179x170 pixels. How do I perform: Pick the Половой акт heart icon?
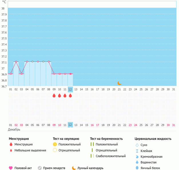click(x=11, y=168)
